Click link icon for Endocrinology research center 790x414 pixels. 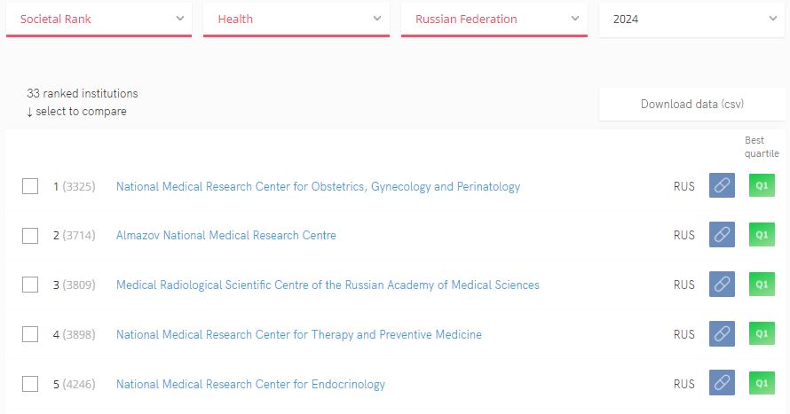[x=722, y=384]
